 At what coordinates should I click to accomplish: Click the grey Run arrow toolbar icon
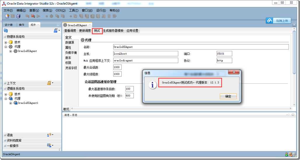point(38,16)
